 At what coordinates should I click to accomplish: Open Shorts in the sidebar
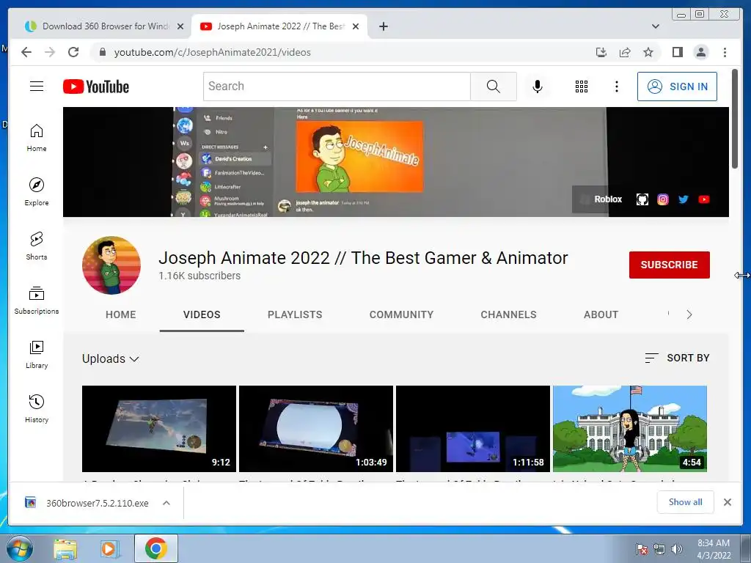pyautogui.click(x=37, y=246)
